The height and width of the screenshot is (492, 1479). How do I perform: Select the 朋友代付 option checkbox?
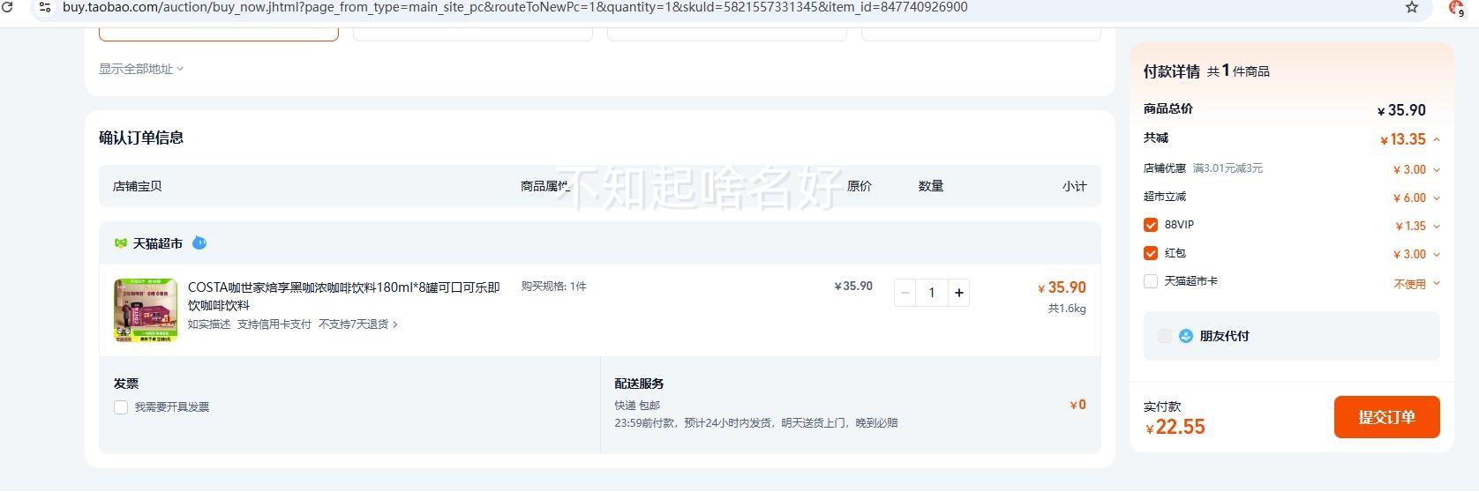coord(1165,336)
